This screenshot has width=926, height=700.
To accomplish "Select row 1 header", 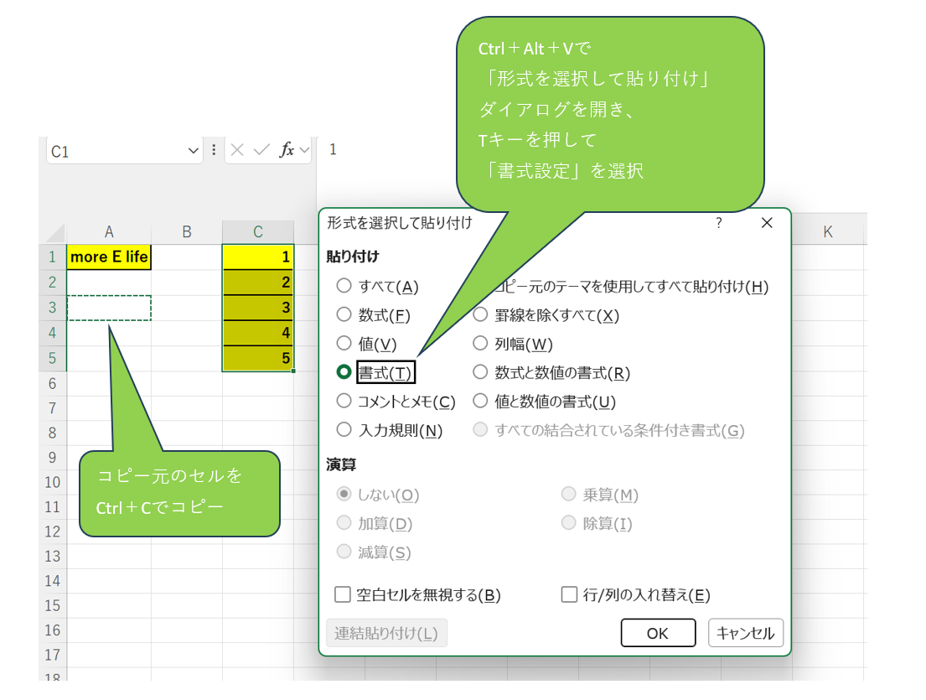I will point(53,257).
